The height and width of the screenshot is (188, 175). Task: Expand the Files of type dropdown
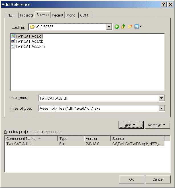(161, 108)
